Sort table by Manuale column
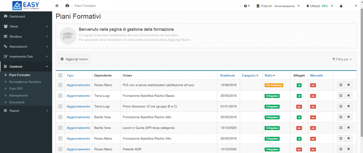 point(316,75)
